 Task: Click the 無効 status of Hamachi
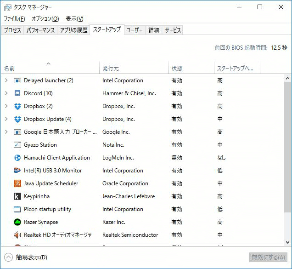coord(177,158)
